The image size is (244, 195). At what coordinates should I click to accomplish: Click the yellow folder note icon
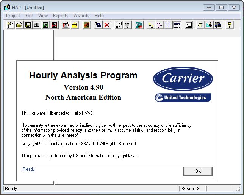pos(75,25)
